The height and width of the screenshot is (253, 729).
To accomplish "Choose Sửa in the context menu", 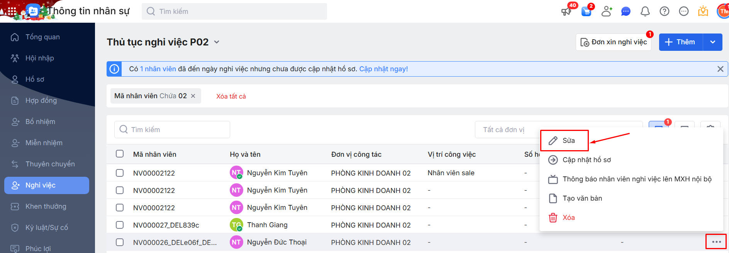I will point(564,141).
